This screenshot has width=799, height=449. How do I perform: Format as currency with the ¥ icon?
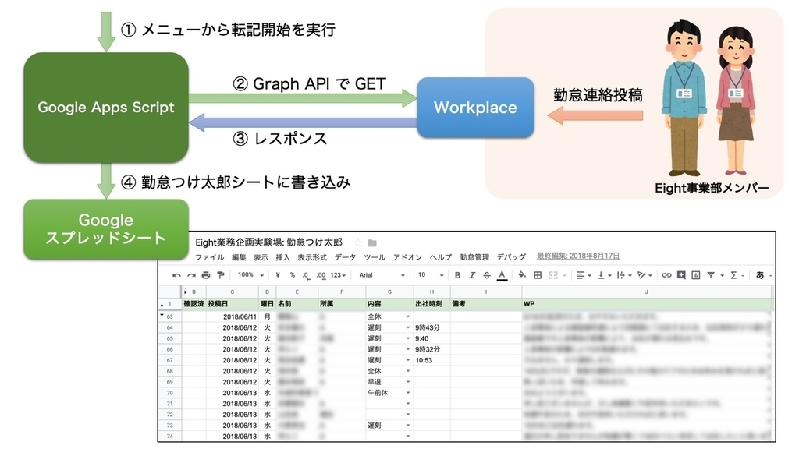(278, 275)
